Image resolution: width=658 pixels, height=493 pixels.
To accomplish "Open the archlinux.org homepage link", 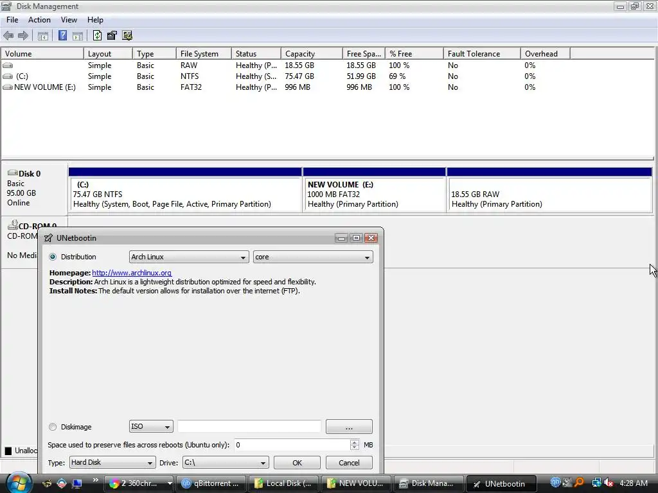I will (x=132, y=273).
